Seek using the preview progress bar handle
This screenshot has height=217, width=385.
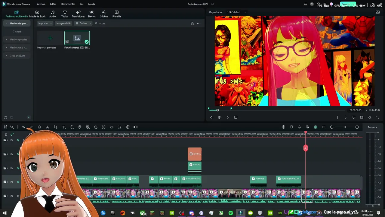coord(217,110)
